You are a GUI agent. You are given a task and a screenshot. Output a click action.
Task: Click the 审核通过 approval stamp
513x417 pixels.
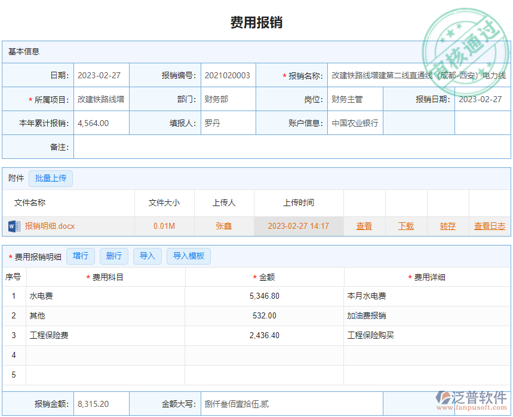(x=466, y=36)
